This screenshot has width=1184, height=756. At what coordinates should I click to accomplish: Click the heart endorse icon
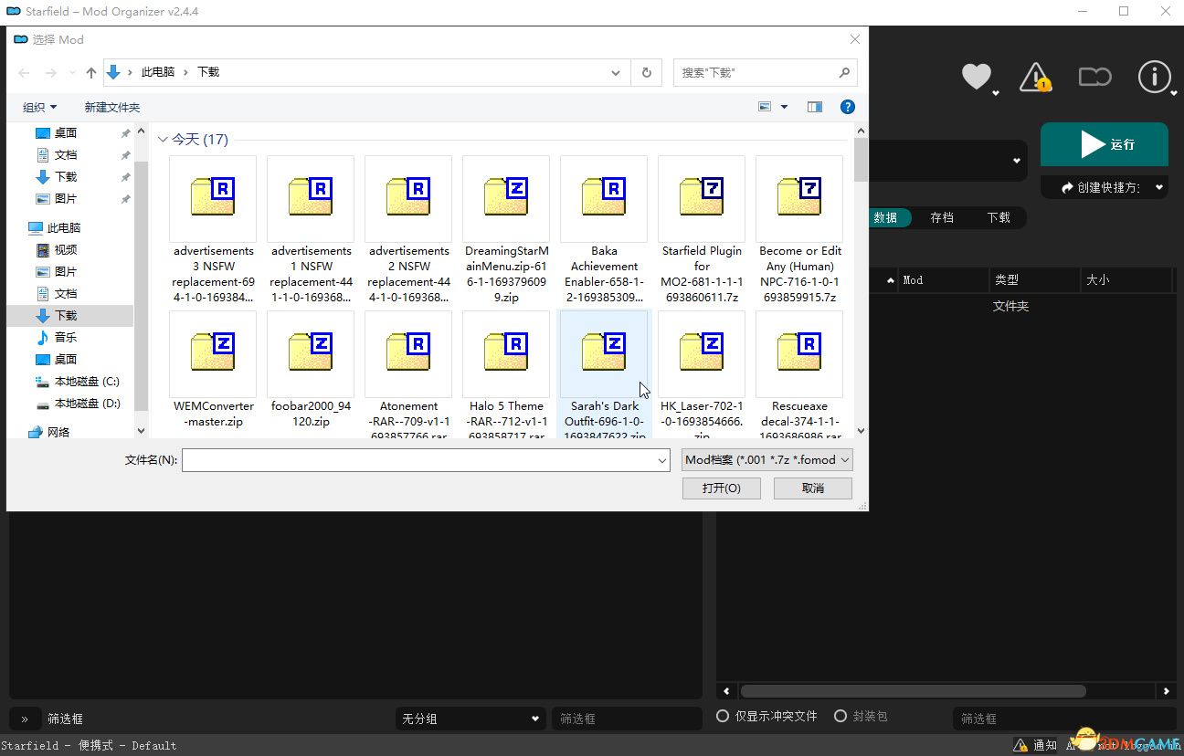click(977, 77)
